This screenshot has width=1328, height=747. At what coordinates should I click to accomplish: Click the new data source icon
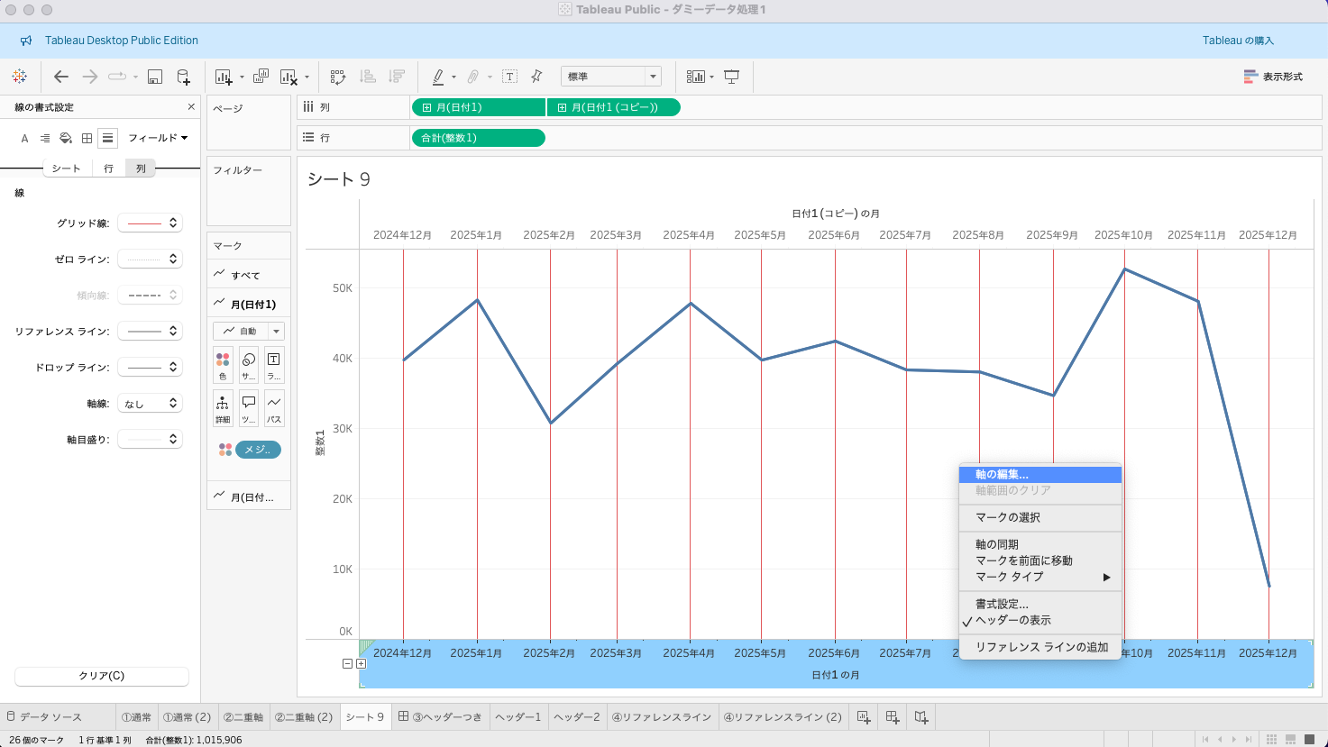click(183, 77)
